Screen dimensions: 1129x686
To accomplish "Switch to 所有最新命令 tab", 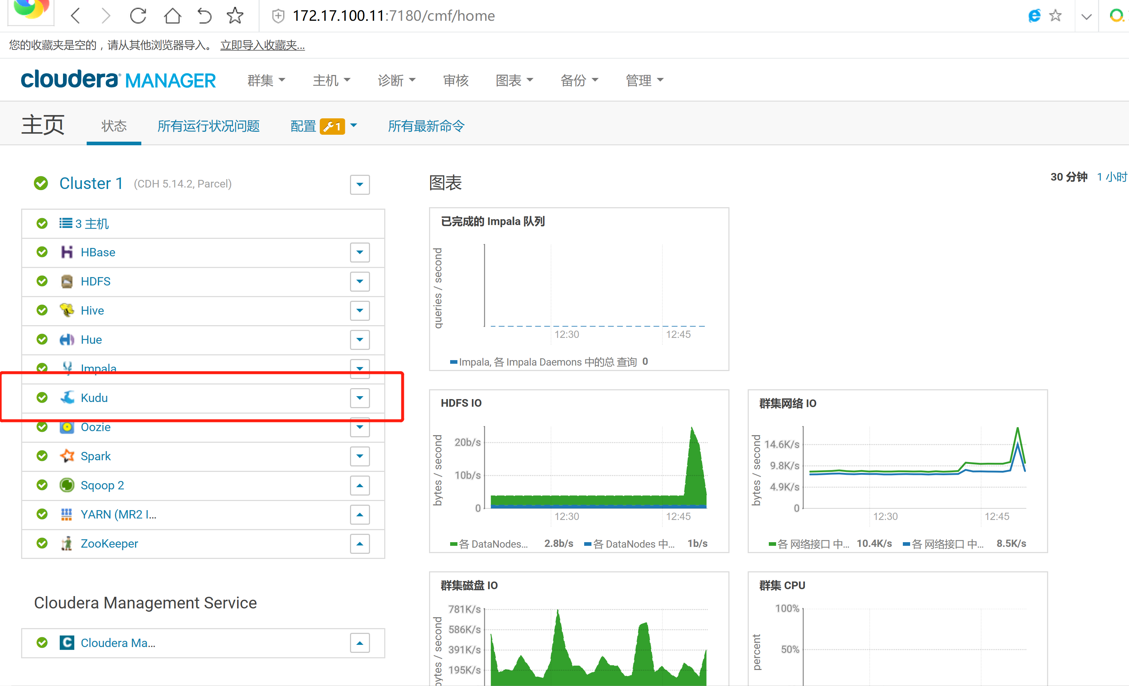I will (x=426, y=126).
